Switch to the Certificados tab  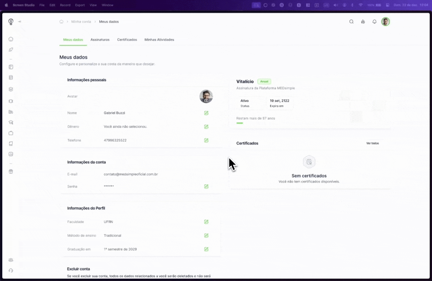tap(127, 40)
